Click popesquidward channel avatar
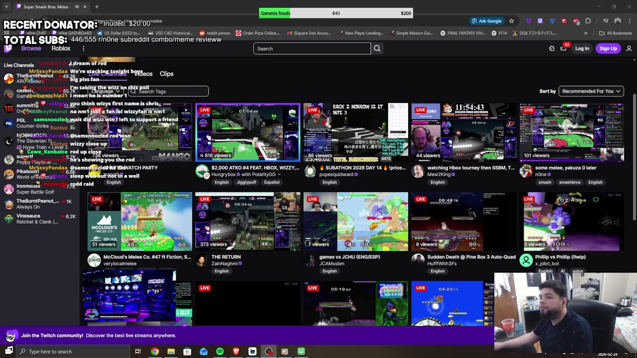Image resolution: width=637 pixels, height=358 pixels. click(310, 172)
